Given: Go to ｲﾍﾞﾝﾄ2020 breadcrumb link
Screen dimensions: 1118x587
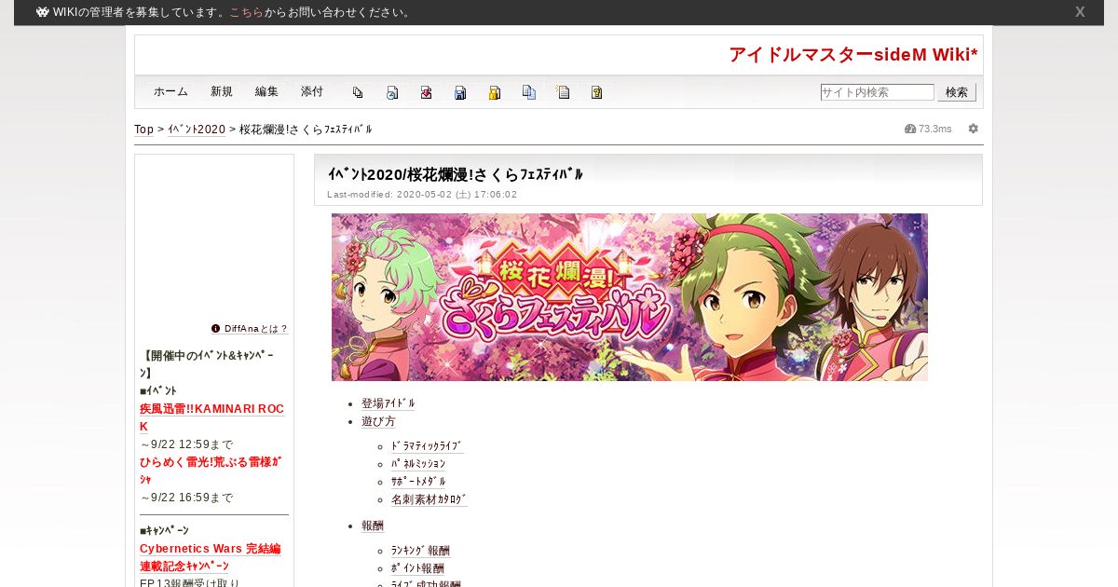Looking at the screenshot, I should [197, 130].
